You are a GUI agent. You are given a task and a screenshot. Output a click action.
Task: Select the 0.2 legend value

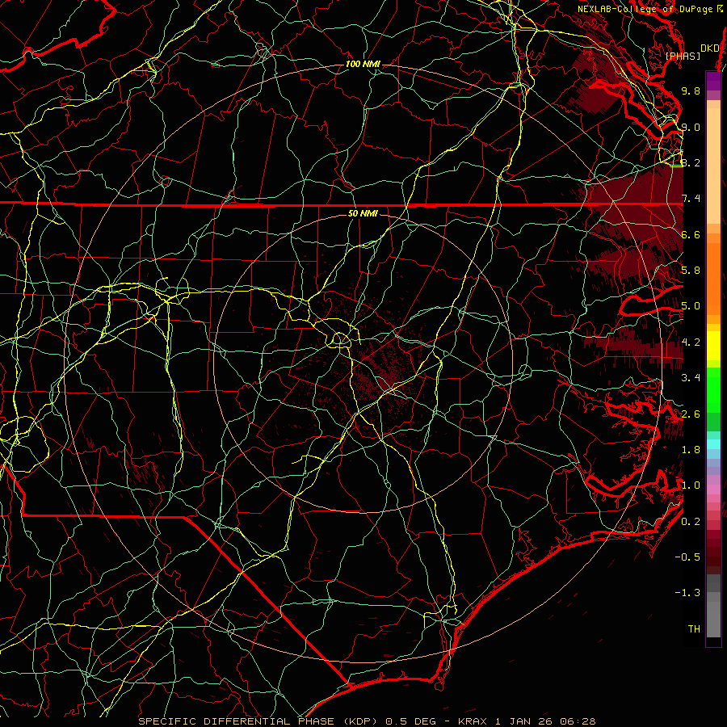coord(691,522)
